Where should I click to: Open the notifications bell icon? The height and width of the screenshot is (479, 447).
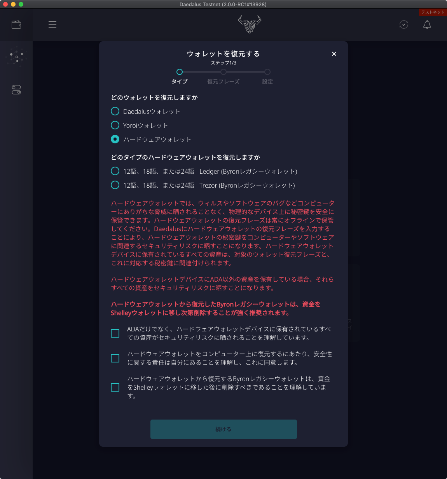427,25
